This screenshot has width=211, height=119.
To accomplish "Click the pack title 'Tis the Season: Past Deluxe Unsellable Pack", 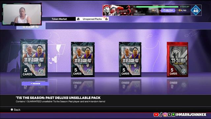I will pyautogui.click(x=58, y=98).
